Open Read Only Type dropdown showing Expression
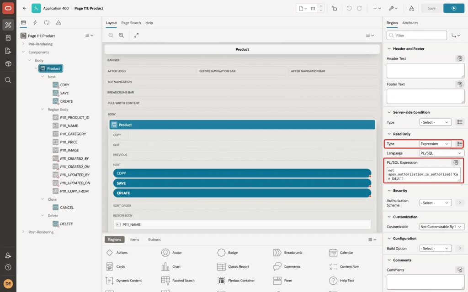 [435, 144]
